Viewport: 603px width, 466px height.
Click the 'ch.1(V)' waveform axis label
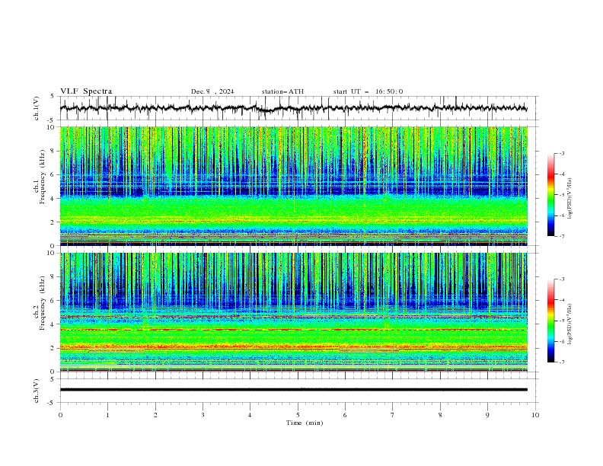click(x=37, y=108)
